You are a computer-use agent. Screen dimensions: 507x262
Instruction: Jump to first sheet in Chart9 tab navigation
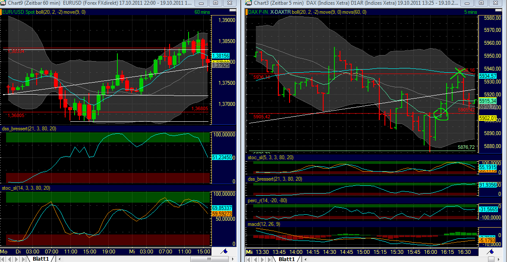click(4, 259)
